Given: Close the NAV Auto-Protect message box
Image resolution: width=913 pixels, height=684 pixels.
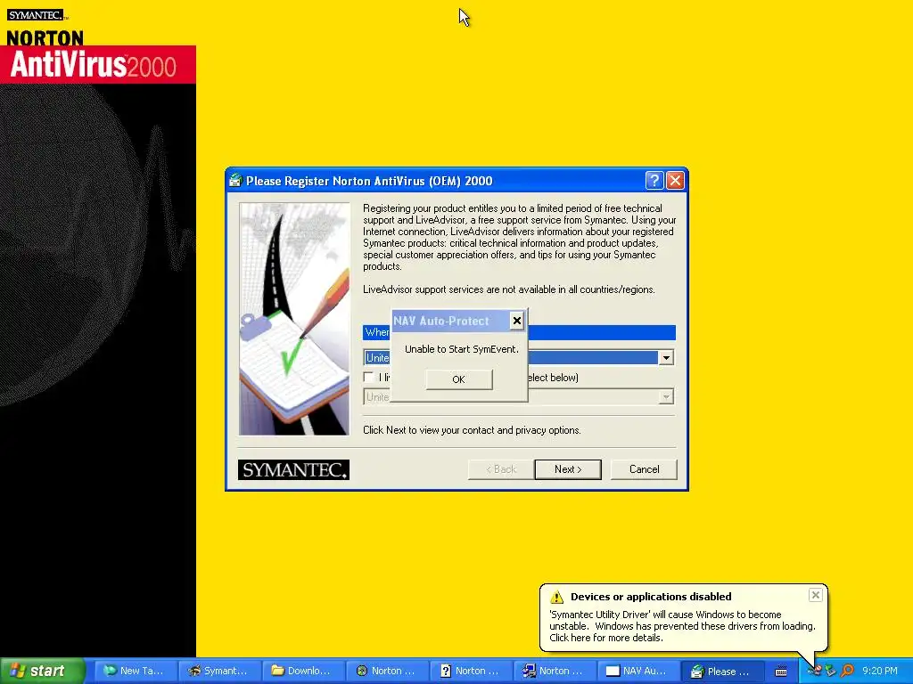Looking at the screenshot, I should click(516, 321).
